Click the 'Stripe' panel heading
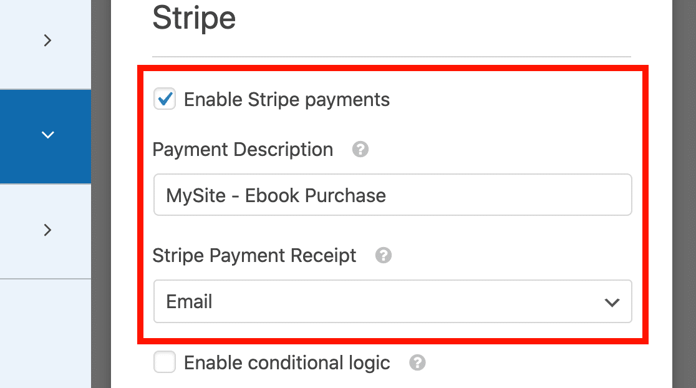The image size is (696, 388). click(x=194, y=18)
